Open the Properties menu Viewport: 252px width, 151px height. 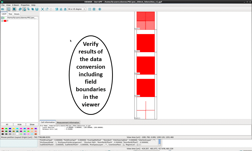tap(25, 5)
